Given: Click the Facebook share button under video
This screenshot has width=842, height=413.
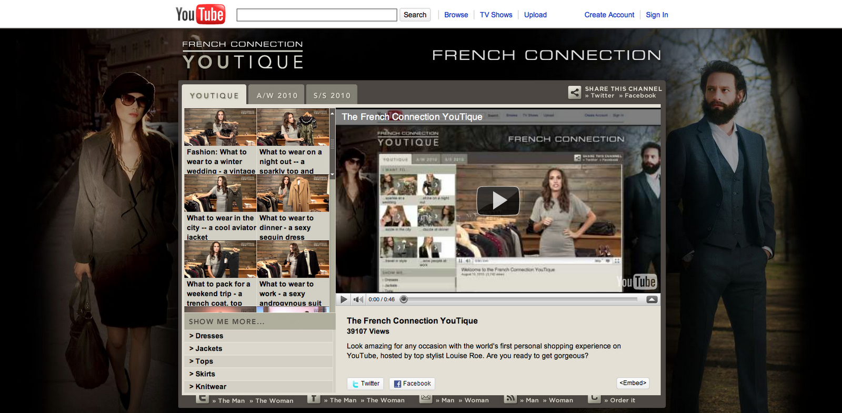Looking at the screenshot, I should click(412, 384).
